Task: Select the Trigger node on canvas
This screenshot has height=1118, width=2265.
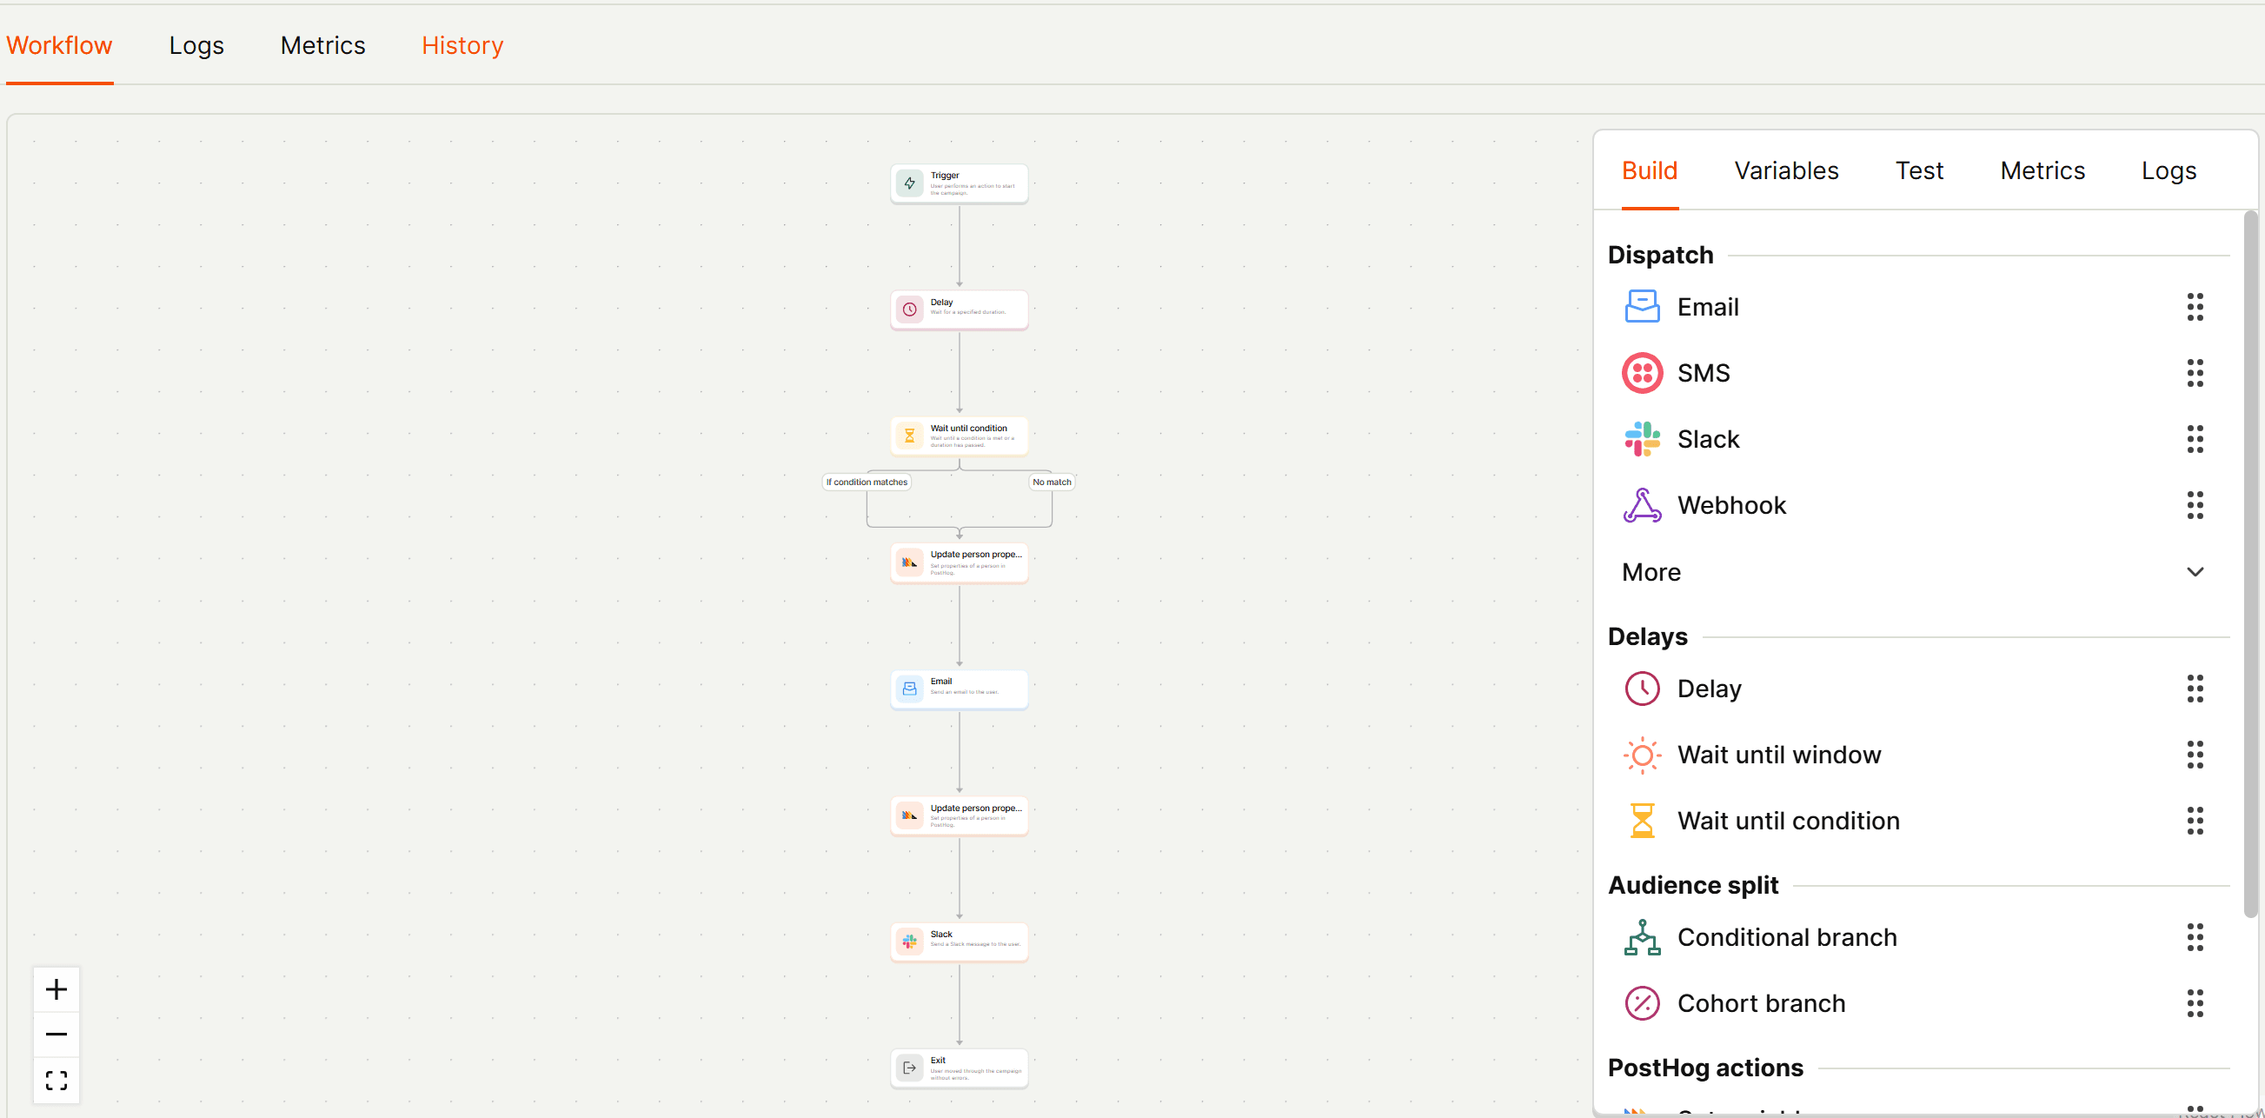Action: click(x=959, y=183)
